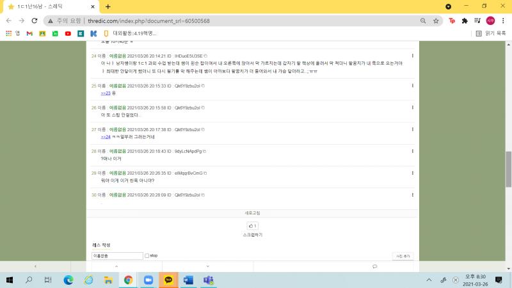This screenshot has width=512, height=288.
Task: Click the address bar URL
Action: click(149, 21)
